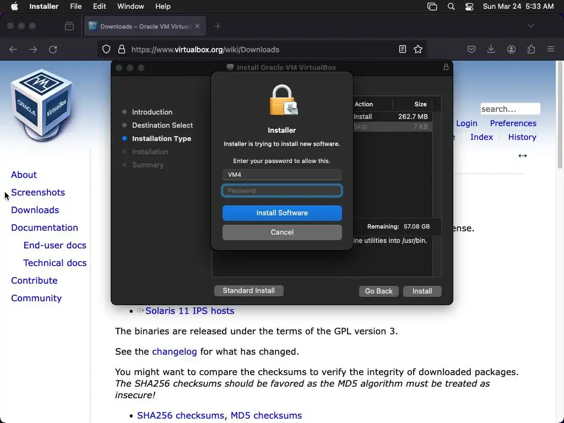Image resolution: width=564 pixels, height=423 pixels.
Task: Click the Login link
Action: [467, 123]
